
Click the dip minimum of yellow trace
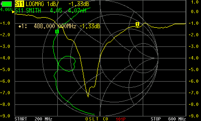tap(88, 96)
